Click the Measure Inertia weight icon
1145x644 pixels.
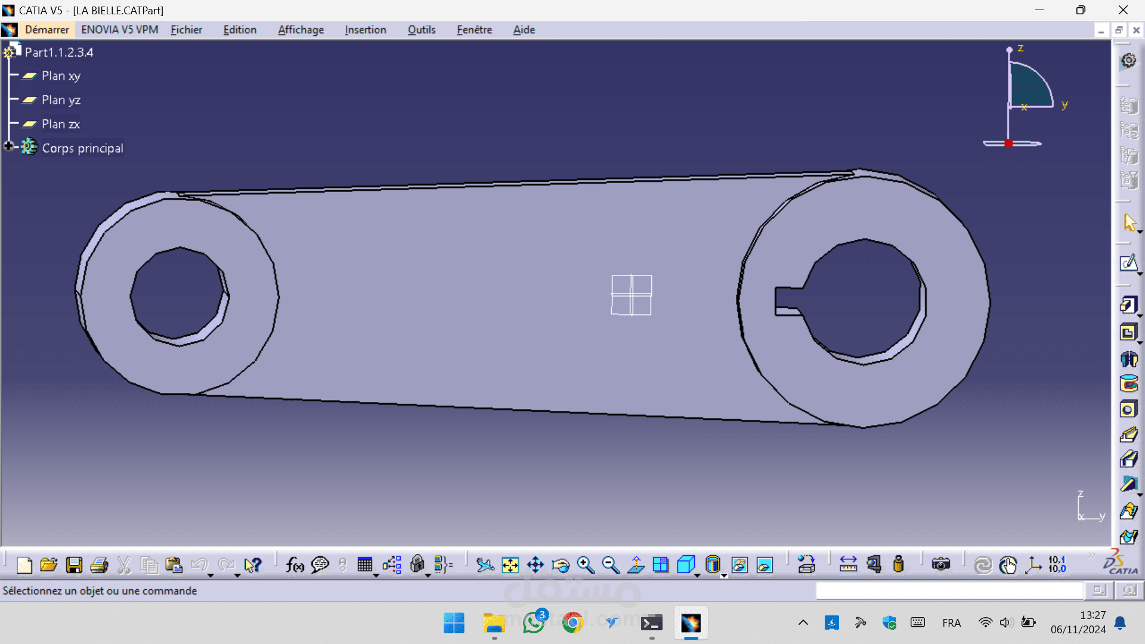pos(899,565)
